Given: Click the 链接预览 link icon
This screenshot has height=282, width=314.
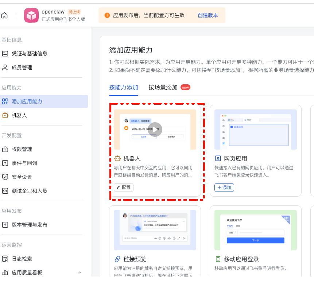Looking at the screenshot, I should coord(117,259).
